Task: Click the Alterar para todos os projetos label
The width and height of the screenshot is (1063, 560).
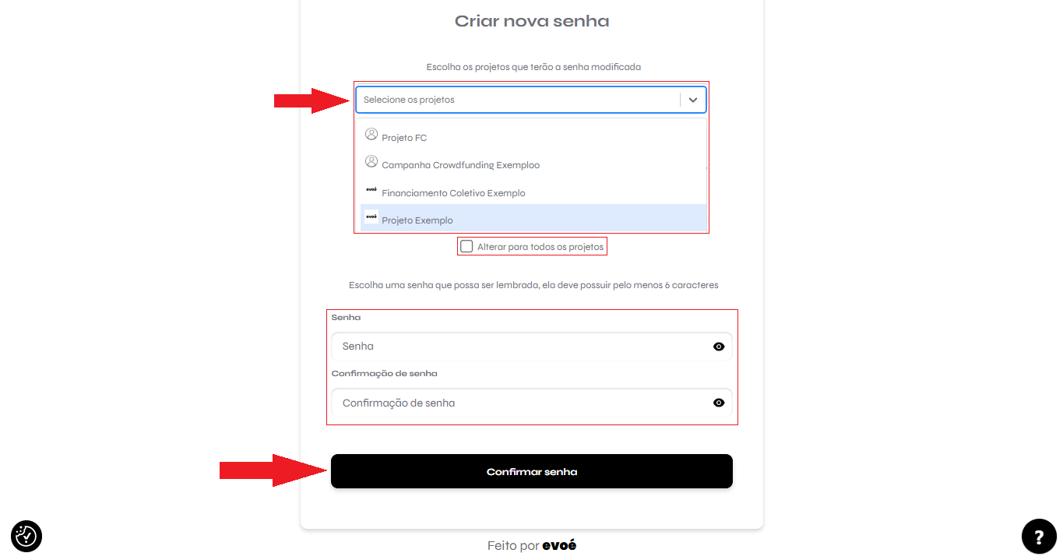Action: 540,247
